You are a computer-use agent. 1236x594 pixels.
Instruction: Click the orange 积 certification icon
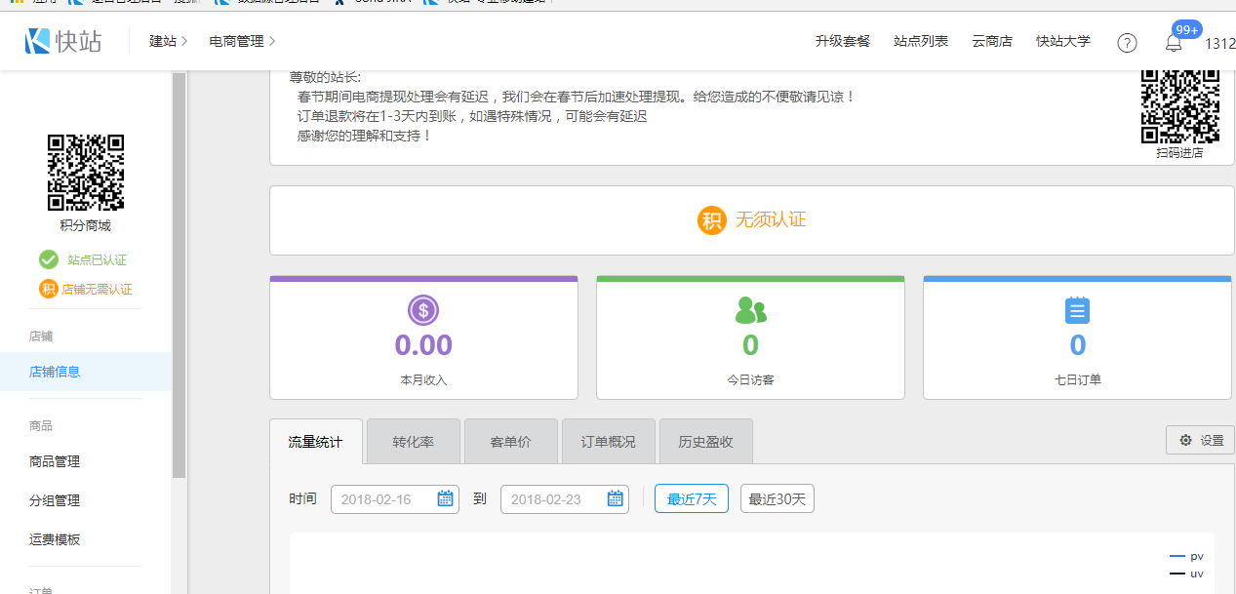tap(712, 219)
